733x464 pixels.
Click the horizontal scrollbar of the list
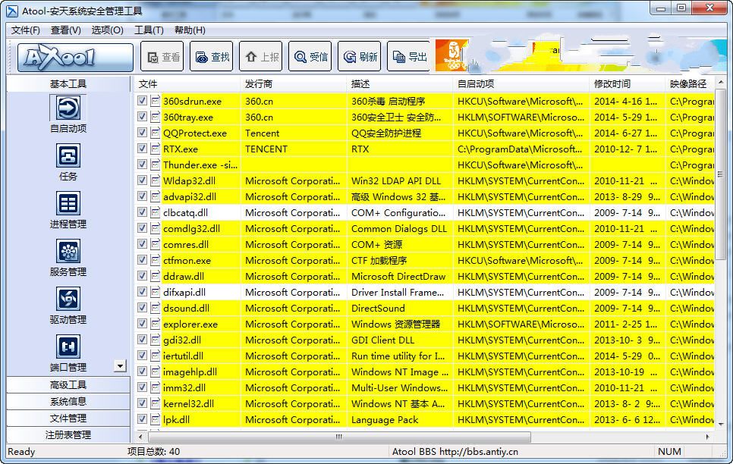point(339,437)
